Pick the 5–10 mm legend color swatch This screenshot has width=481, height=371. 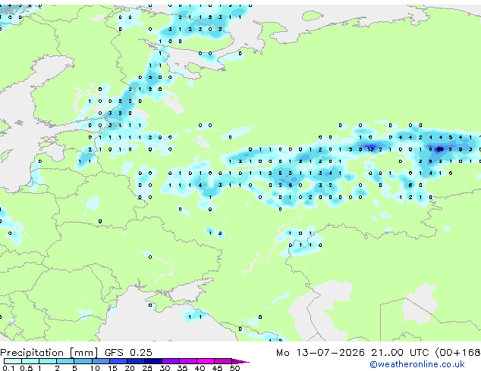pos(83,361)
